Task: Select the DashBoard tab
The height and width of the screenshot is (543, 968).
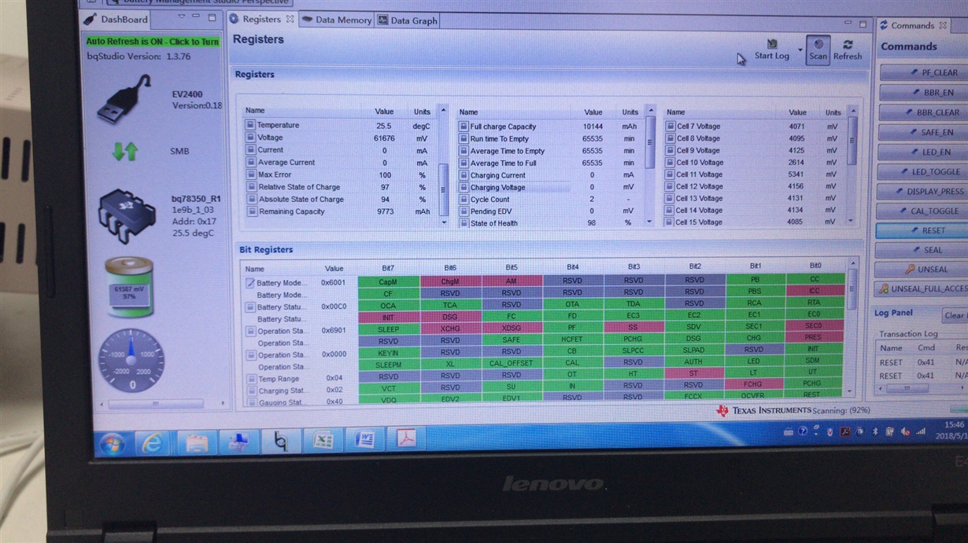Action: 116,19
